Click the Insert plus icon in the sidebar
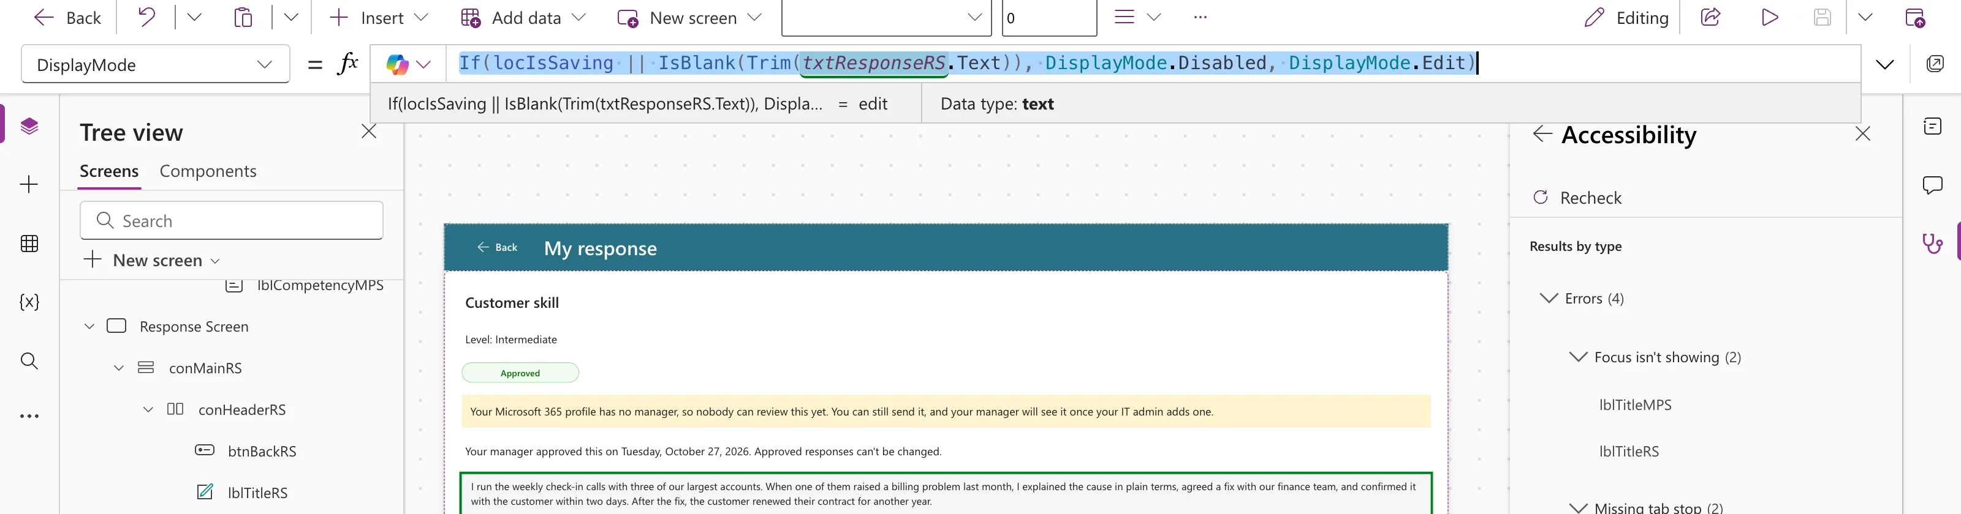 click(x=29, y=184)
